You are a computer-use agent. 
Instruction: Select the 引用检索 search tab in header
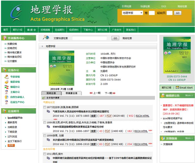127,6
